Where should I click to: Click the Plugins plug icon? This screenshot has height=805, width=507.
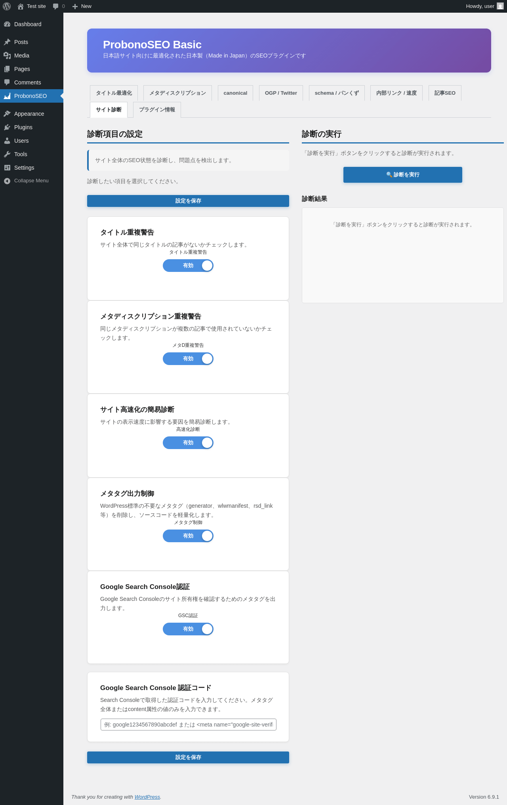point(7,127)
